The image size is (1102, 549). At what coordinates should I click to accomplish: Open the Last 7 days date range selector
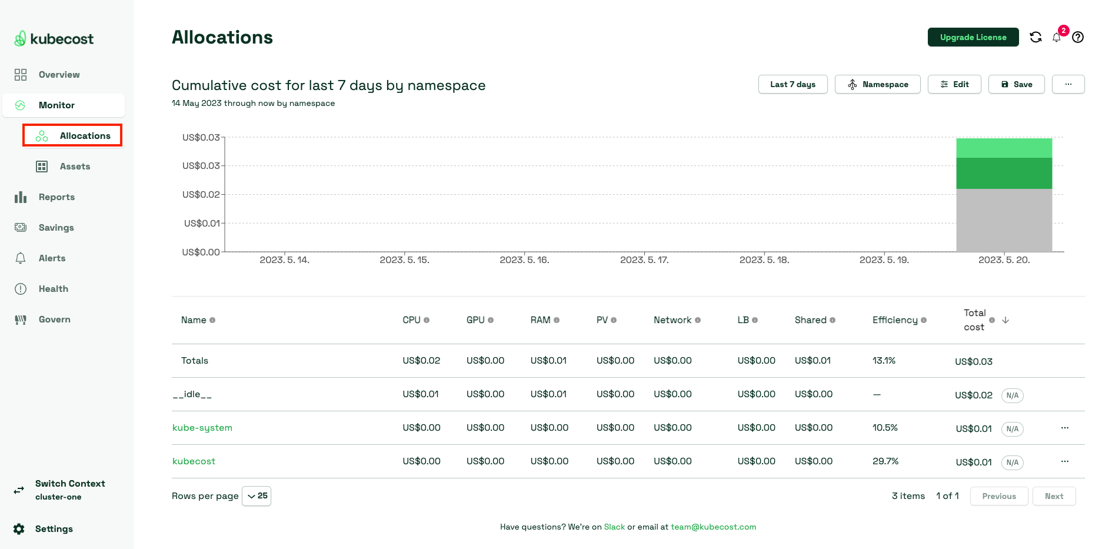point(793,84)
